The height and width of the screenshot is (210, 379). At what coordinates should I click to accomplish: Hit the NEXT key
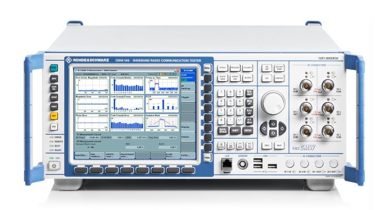click(279, 146)
